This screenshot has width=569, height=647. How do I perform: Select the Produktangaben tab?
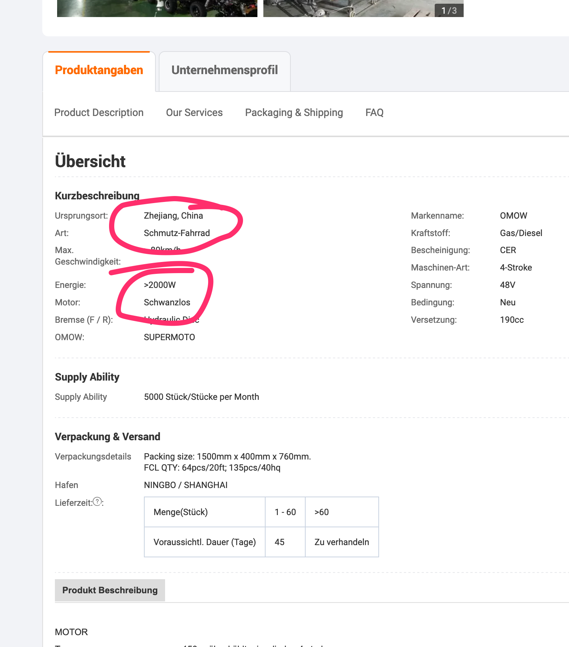click(99, 70)
